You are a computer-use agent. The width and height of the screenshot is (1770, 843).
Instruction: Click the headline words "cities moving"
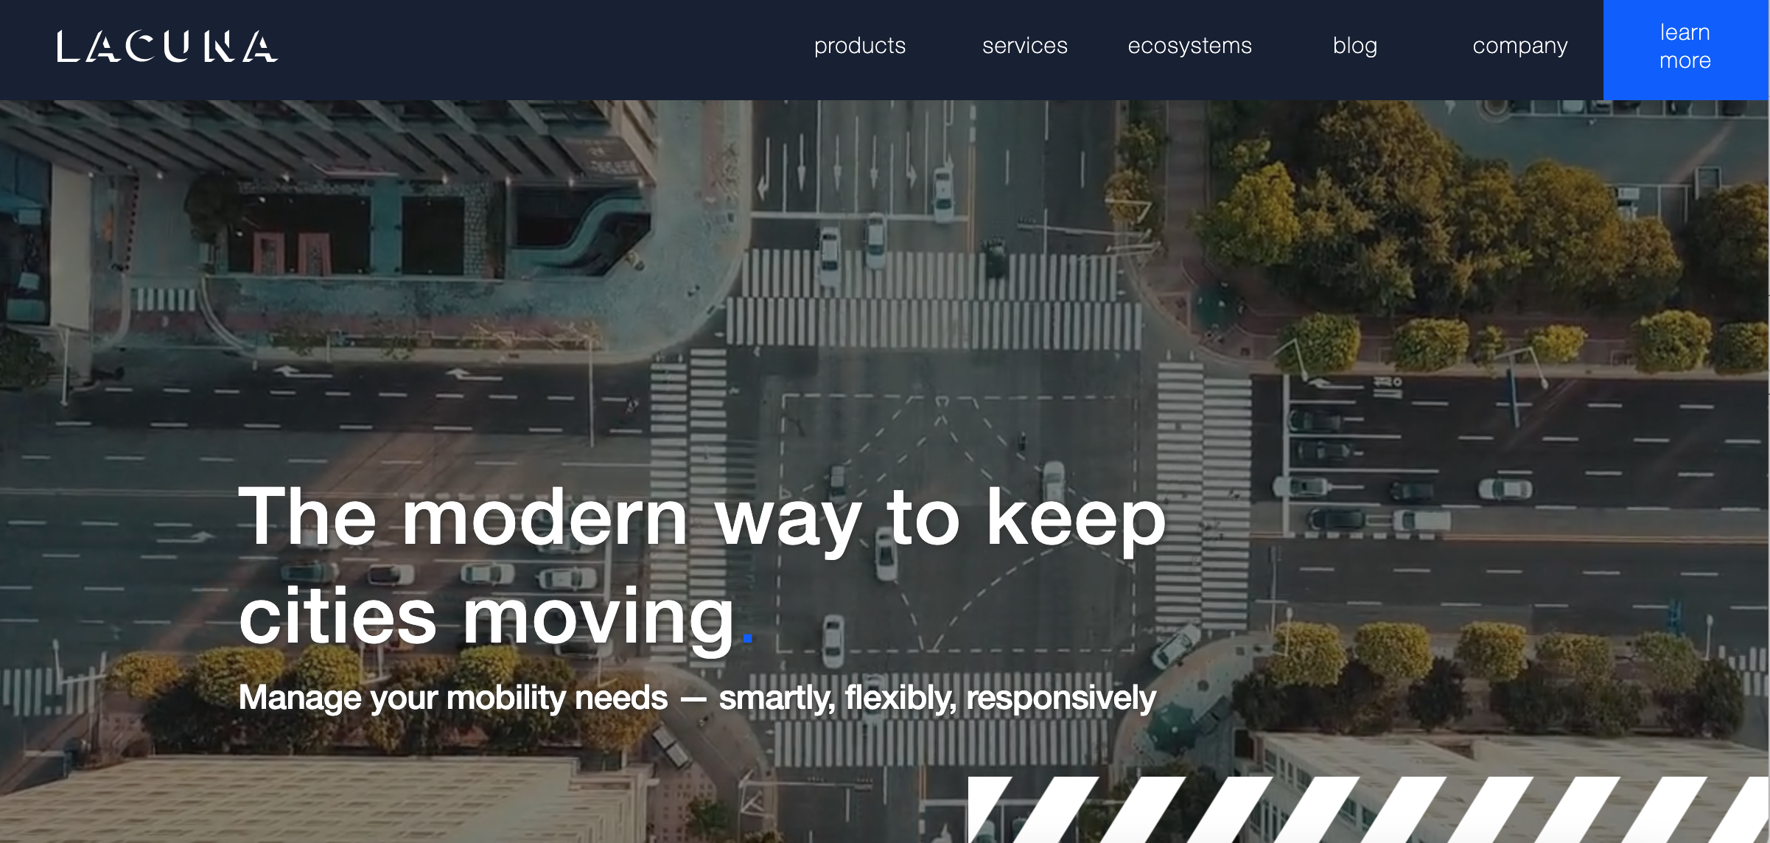pos(486,617)
